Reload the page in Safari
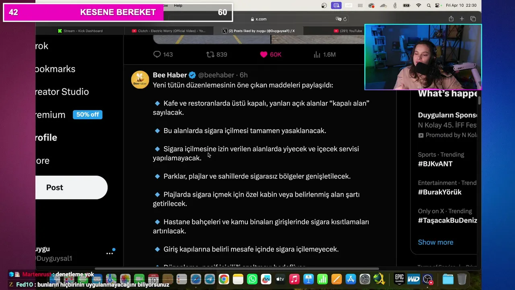 pos(345,19)
